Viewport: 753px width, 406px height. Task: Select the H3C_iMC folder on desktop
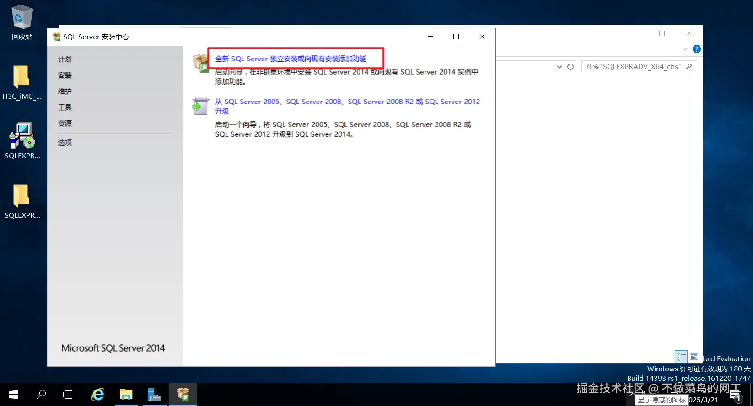[x=22, y=82]
